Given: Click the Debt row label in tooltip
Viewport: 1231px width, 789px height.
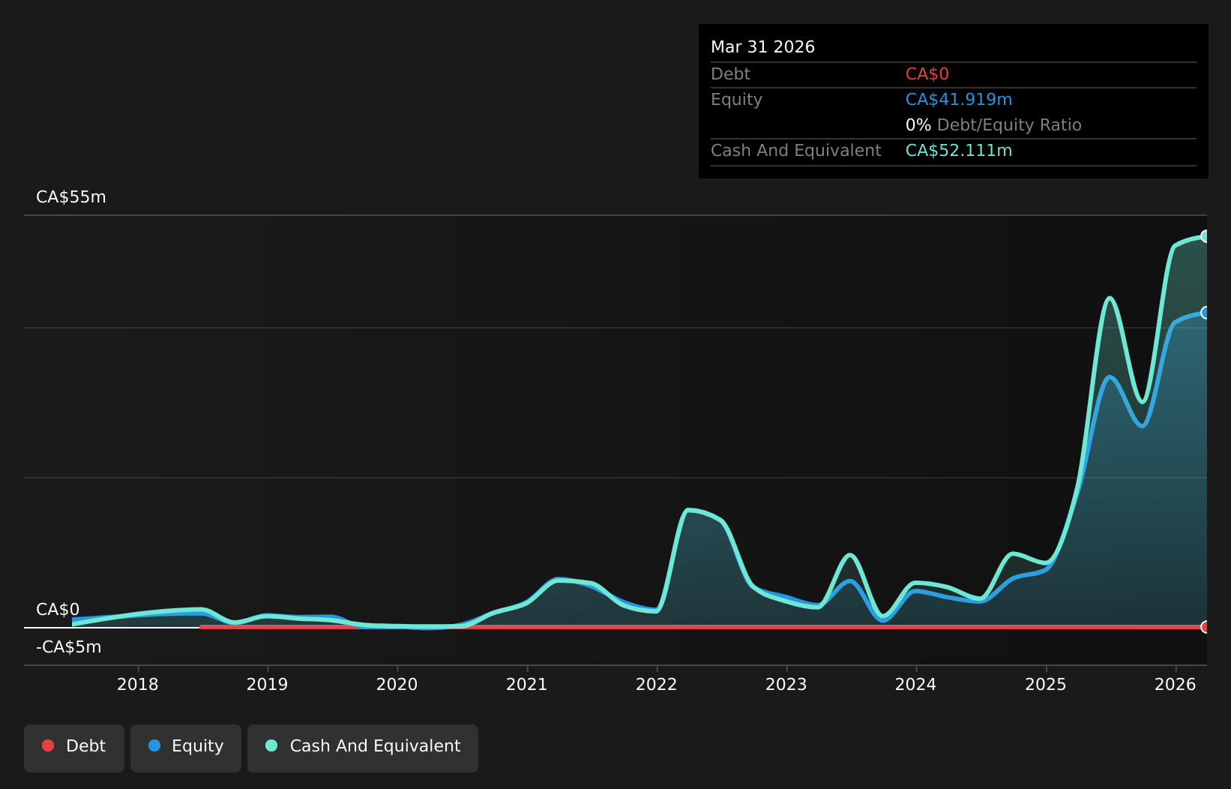Looking at the screenshot, I should click(x=731, y=74).
